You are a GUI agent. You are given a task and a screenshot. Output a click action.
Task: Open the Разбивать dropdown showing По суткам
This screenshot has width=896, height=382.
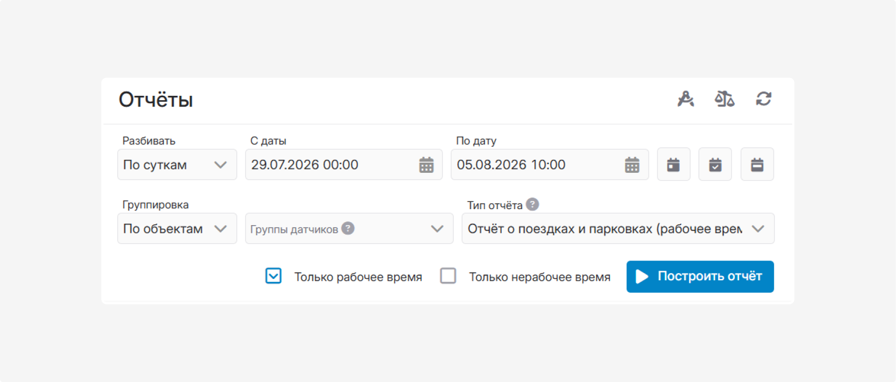point(177,165)
